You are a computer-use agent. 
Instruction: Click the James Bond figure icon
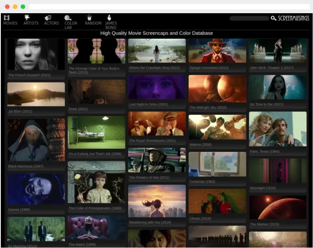click(109, 18)
